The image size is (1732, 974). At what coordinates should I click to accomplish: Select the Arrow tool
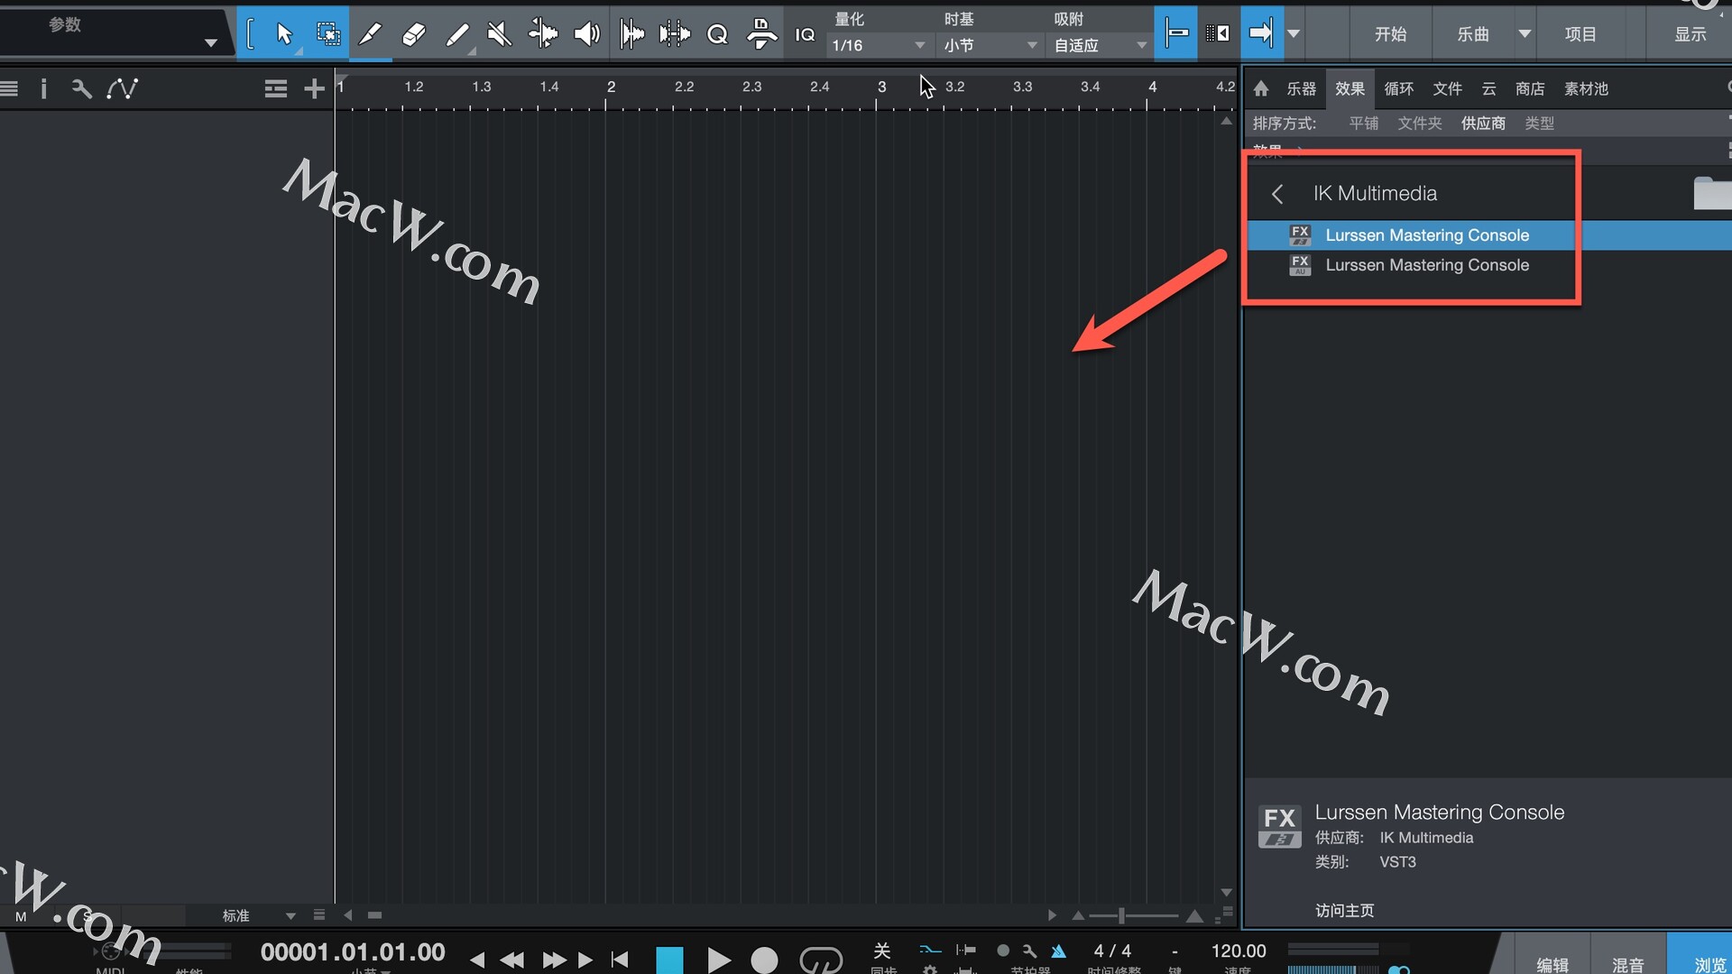(284, 34)
